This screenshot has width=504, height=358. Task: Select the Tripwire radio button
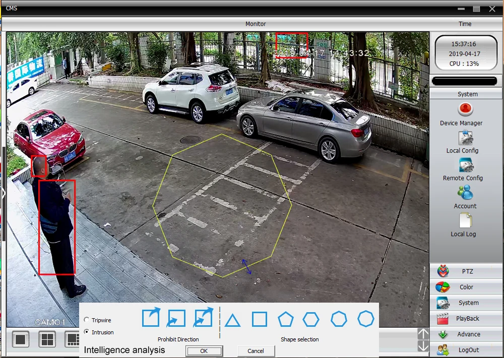[x=87, y=320]
